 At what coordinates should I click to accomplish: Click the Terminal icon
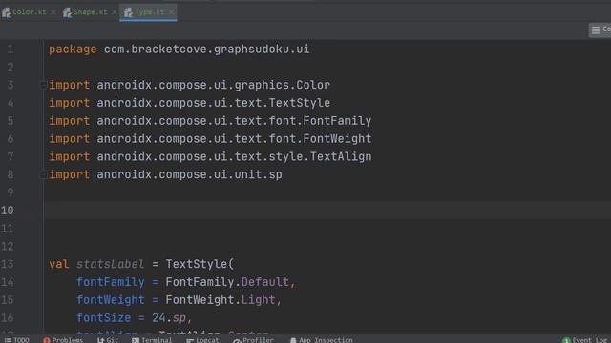(x=136, y=340)
